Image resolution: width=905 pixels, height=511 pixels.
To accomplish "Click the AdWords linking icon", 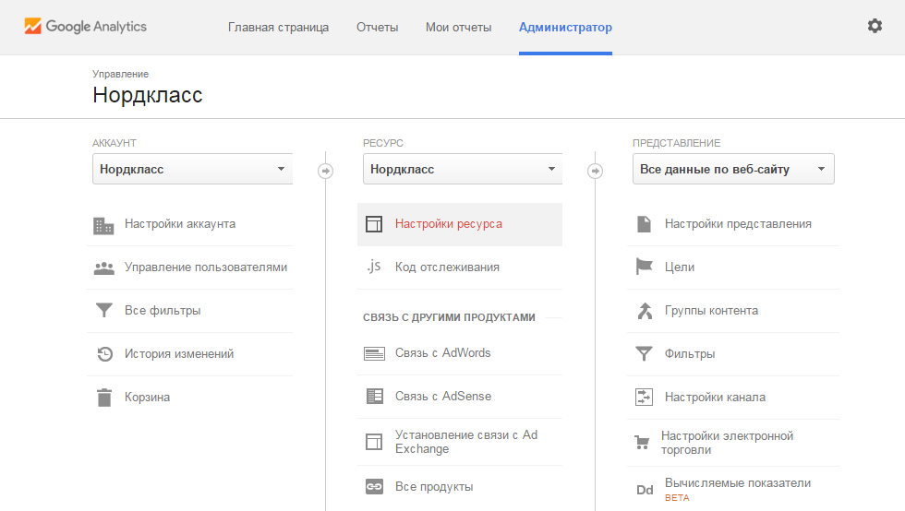I will (x=374, y=353).
